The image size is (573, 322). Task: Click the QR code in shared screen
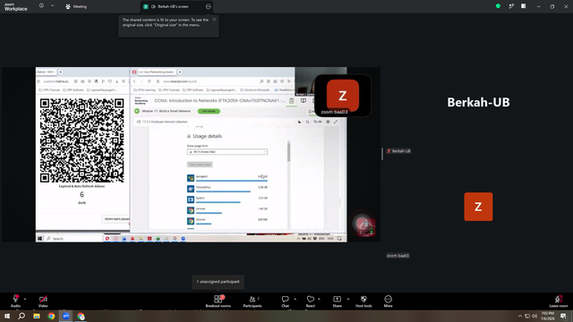coord(81,140)
